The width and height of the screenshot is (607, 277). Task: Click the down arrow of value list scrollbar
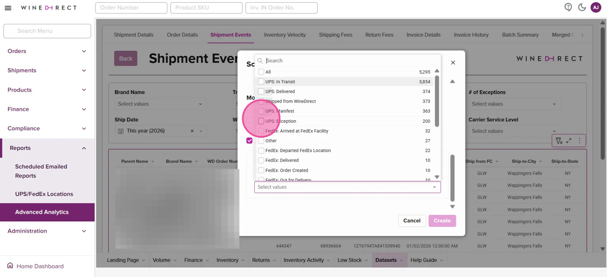[x=437, y=177]
